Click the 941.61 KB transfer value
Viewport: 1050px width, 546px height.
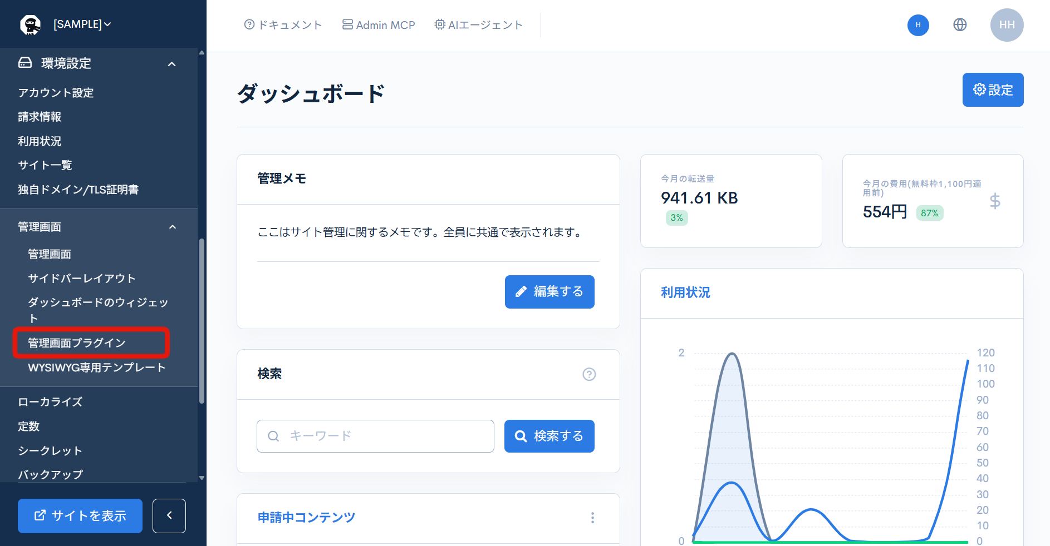pyautogui.click(x=699, y=198)
